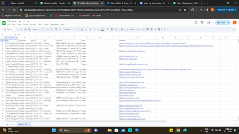Show all sheets list
The image size is (239, 134).
pyautogui.click(x=13, y=125)
